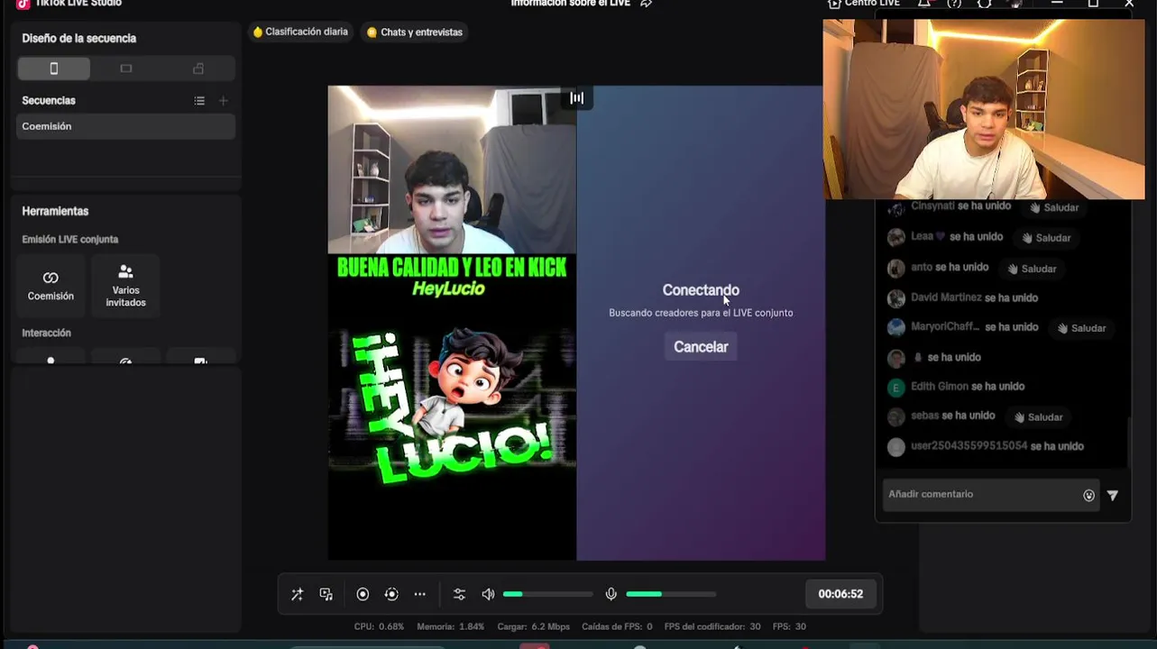Image resolution: width=1157 pixels, height=649 pixels.
Task: Click the 00:06:52 live timer
Action: pyautogui.click(x=840, y=594)
